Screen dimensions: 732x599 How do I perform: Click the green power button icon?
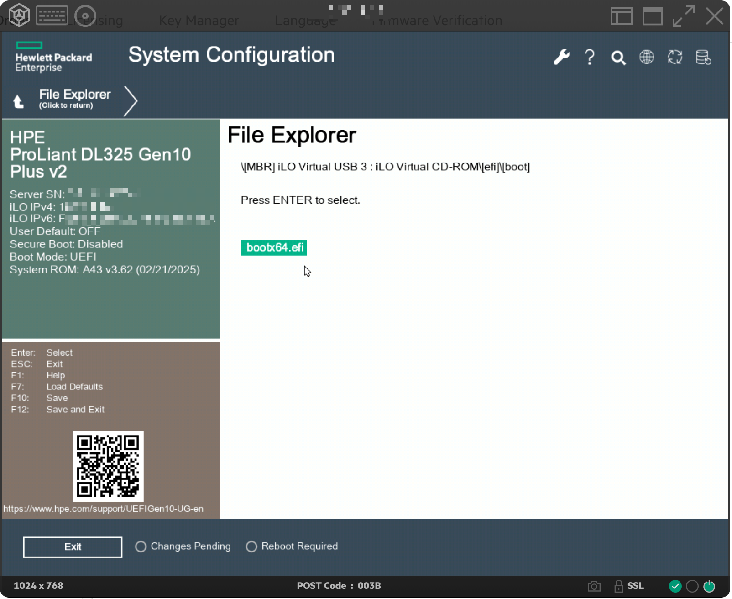point(709,586)
